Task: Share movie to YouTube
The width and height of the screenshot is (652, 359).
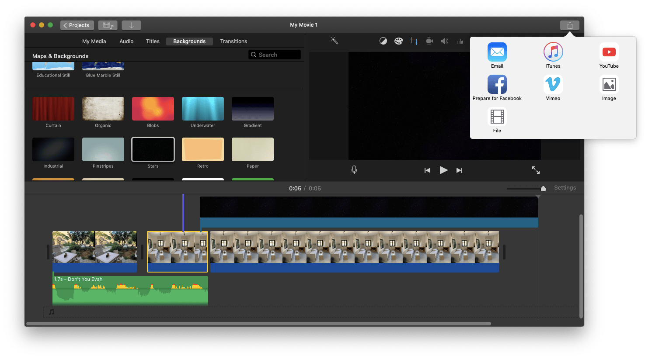Action: tap(609, 55)
